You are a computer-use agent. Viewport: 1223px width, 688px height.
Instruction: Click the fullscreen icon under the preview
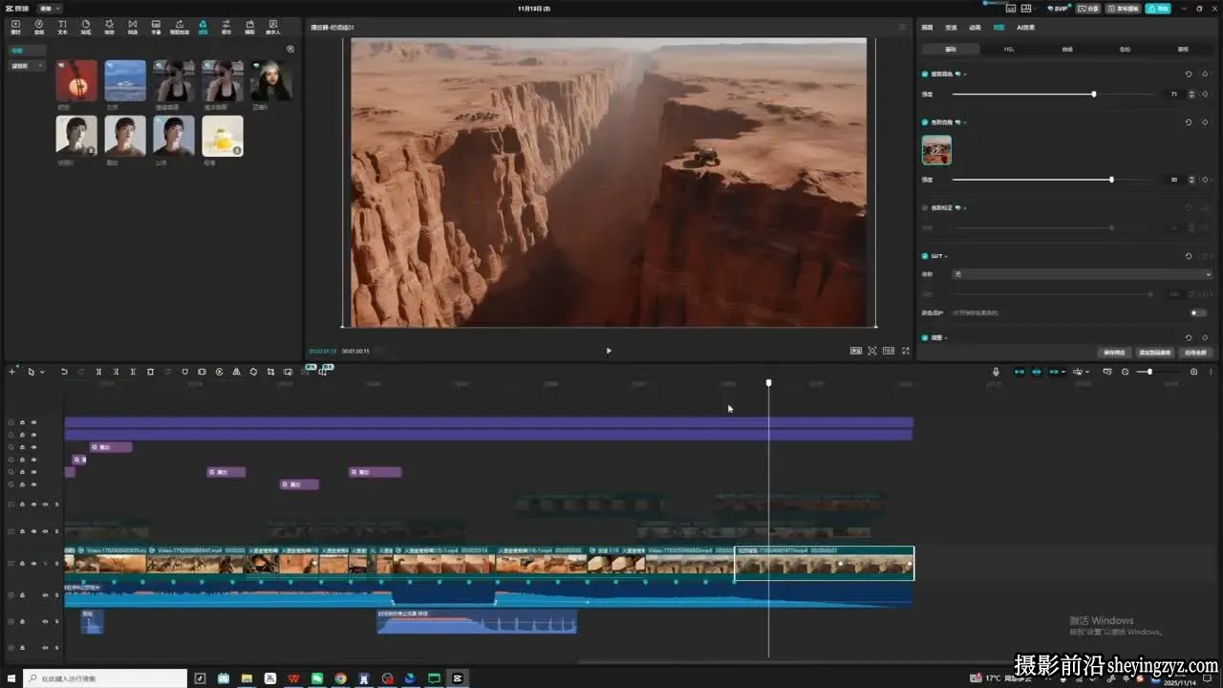pos(904,351)
